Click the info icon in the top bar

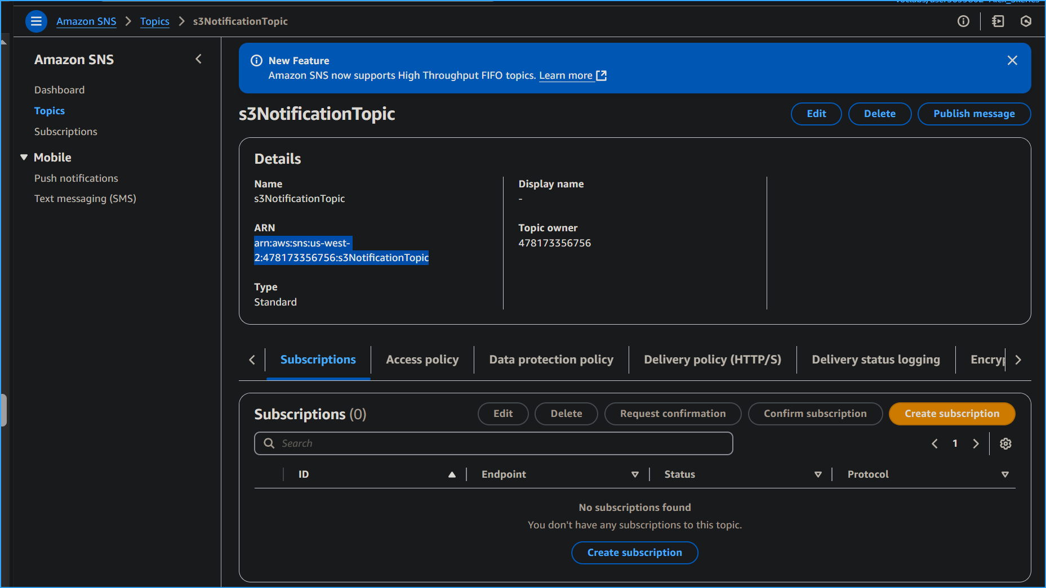coord(963,21)
